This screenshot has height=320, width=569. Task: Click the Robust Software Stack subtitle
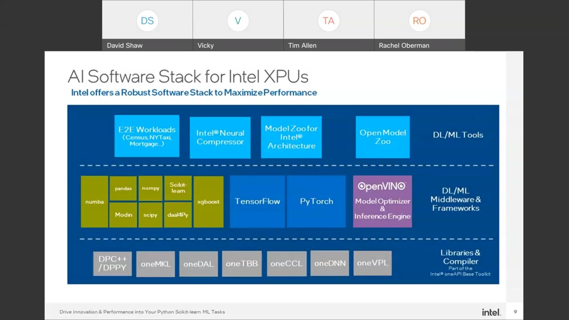point(194,92)
